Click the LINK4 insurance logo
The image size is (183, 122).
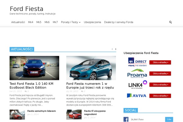click(x=138, y=84)
